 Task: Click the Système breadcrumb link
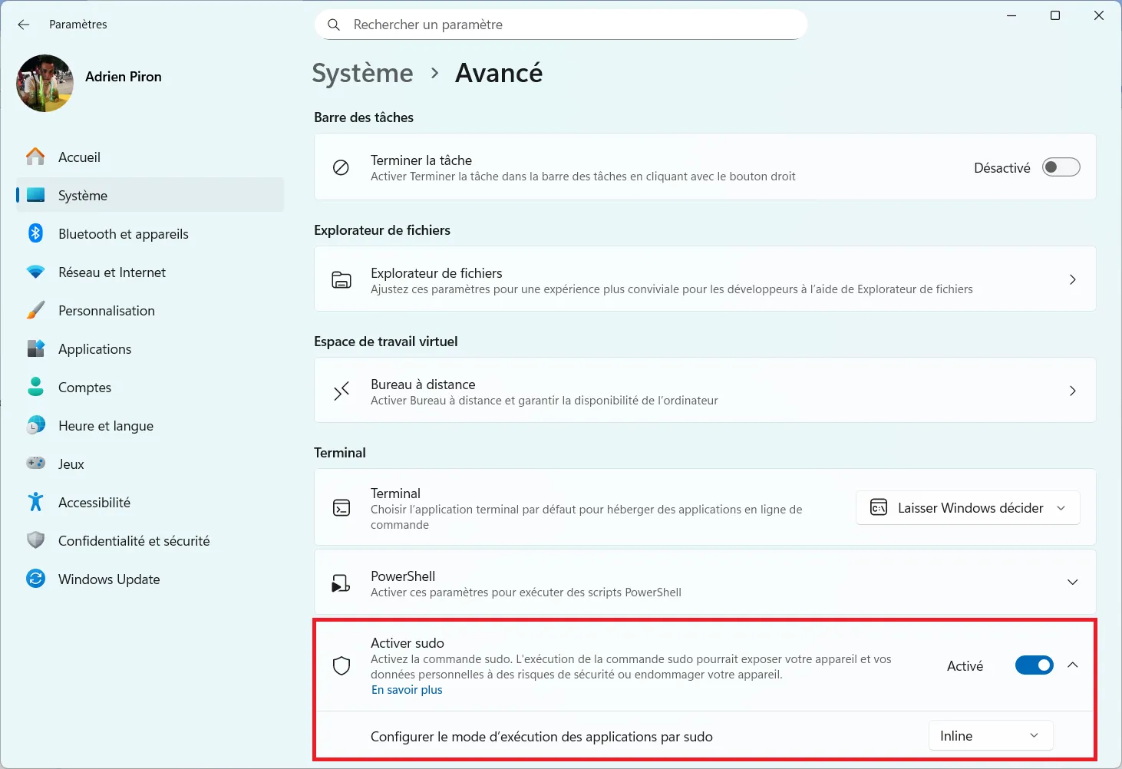[x=362, y=73]
